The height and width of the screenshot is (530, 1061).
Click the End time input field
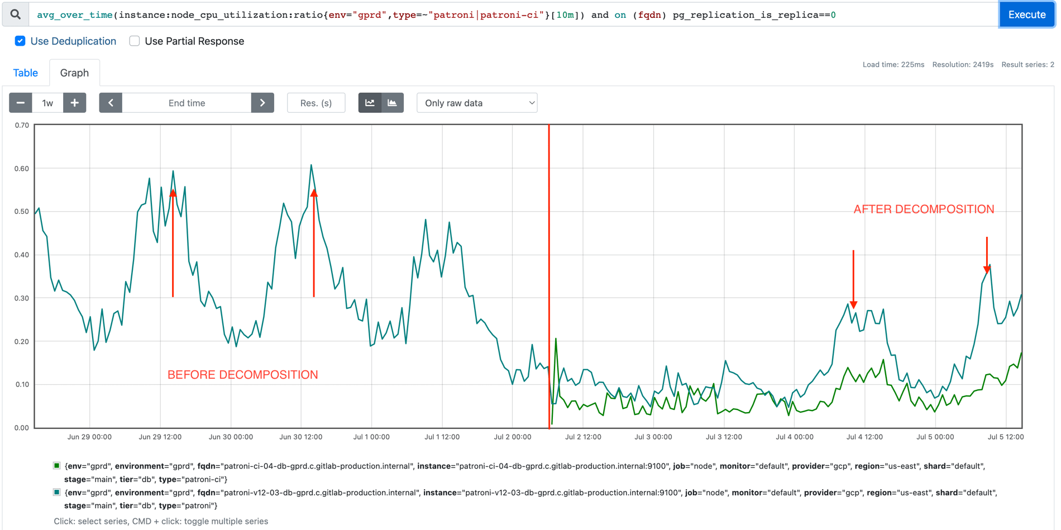pyautogui.click(x=187, y=103)
